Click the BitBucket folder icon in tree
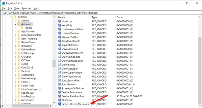This screenshot has height=108, width=202. click(x=19, y=46)
